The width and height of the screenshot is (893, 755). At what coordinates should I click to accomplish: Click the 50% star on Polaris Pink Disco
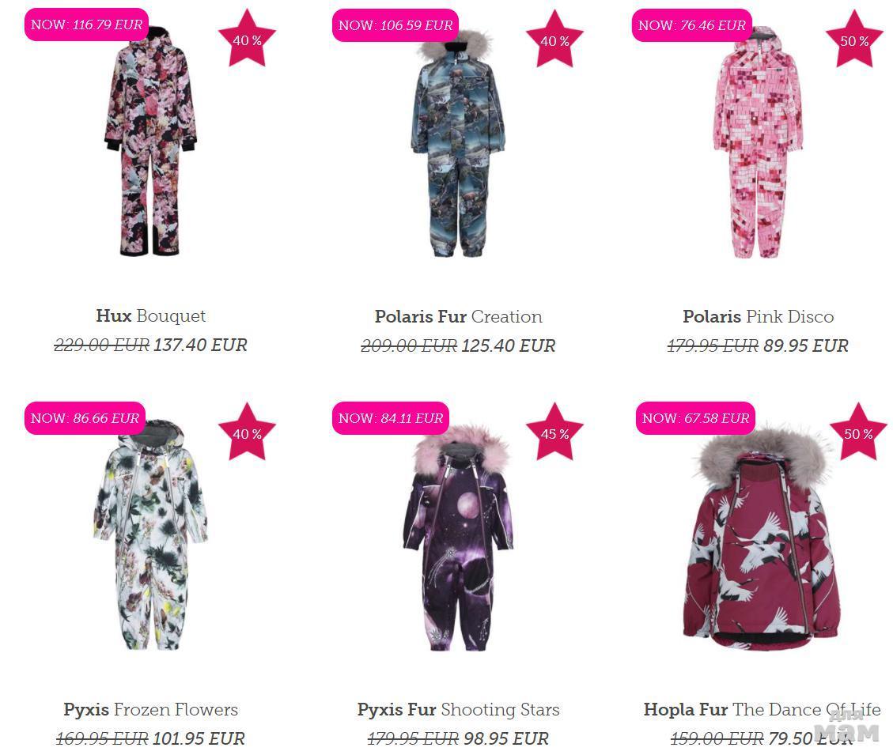pyautogui.click(x=854, y=40)
